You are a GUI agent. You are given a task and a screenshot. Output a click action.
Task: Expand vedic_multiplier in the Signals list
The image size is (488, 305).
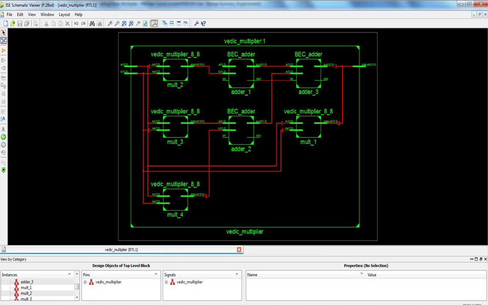pyautogui.click(x=166, y=282)
